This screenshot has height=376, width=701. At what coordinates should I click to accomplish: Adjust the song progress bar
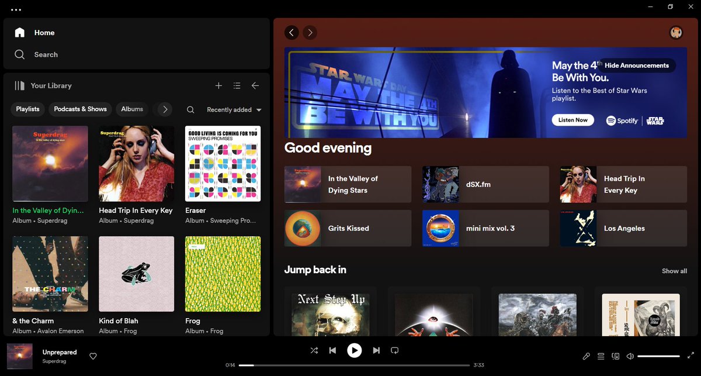point(354,365)
